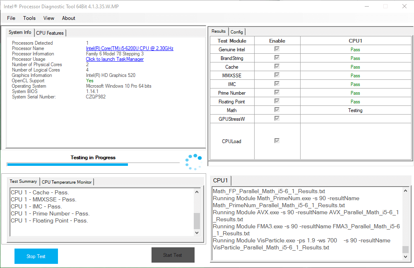414x268 pixels.
Task: Click Test Summary scroll up arrow
Action: click(197, 192)
